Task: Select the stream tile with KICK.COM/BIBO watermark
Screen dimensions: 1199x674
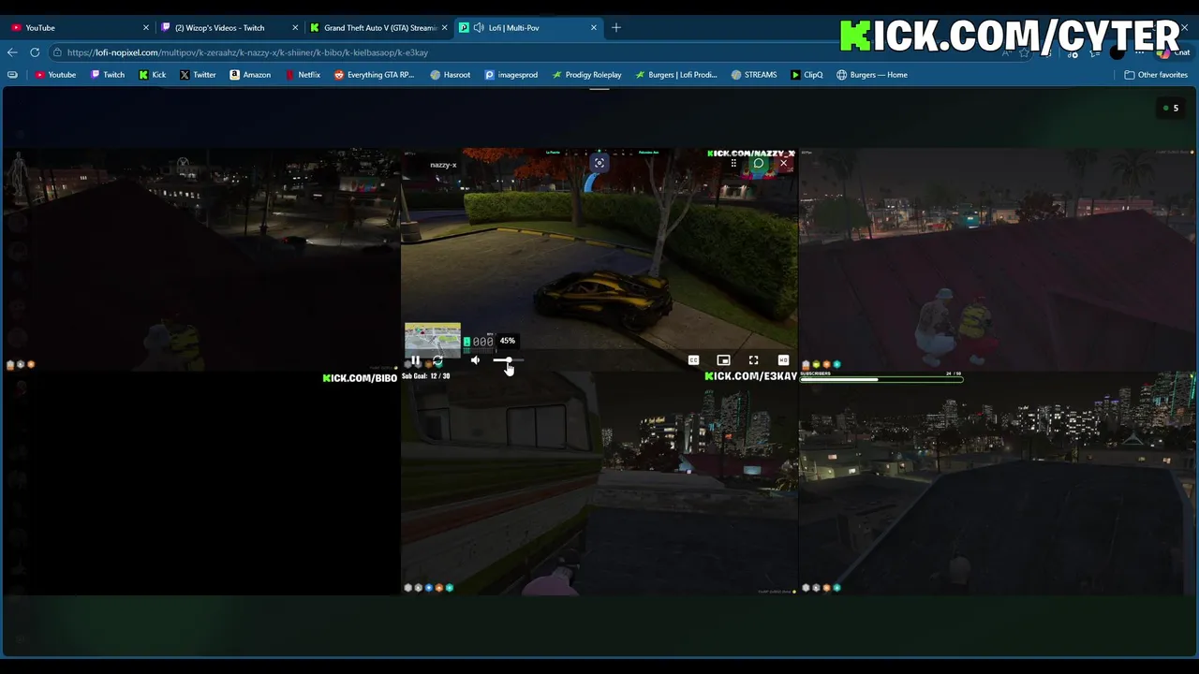Action: coord(201,483)
